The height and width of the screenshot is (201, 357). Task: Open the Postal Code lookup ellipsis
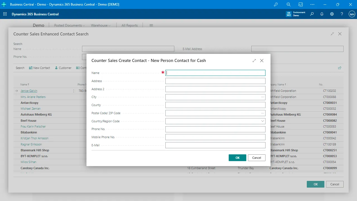point(262,113)
